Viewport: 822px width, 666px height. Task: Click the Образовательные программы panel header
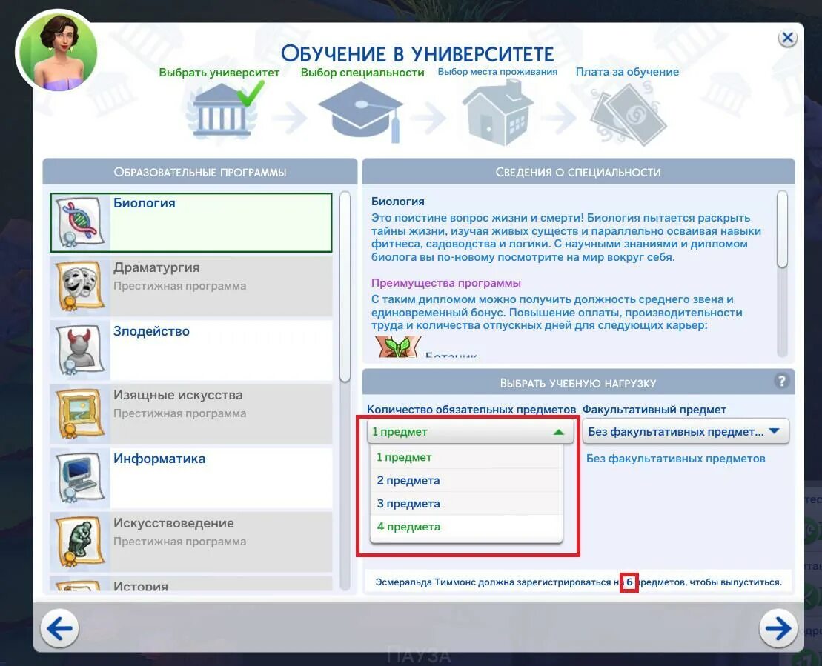click(x=199, y=172)
